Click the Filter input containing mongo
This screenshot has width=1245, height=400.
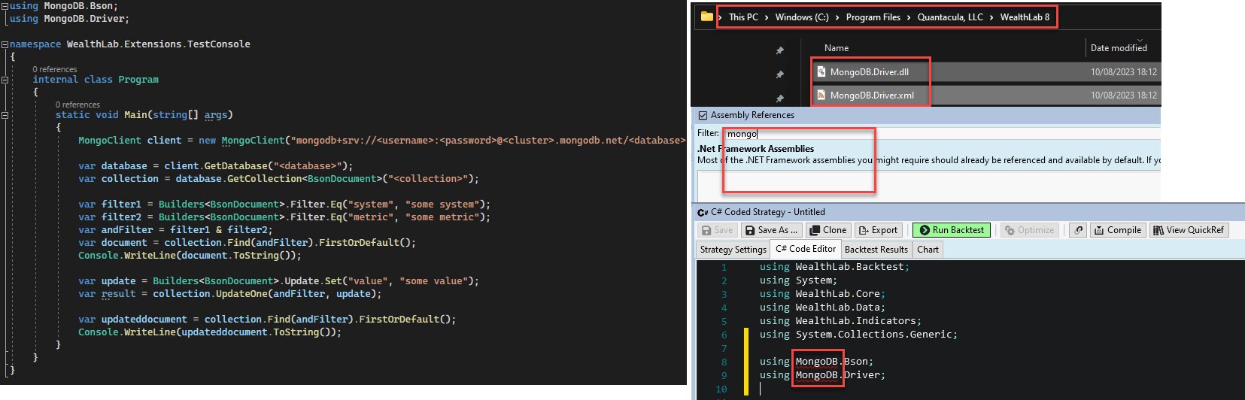[940, 134]
